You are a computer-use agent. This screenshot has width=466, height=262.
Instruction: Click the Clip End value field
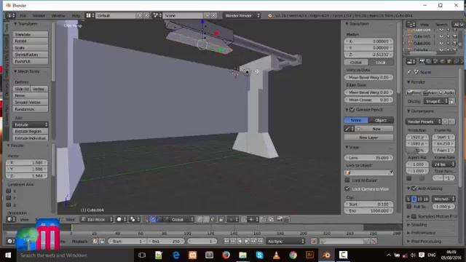coord(369,211)
